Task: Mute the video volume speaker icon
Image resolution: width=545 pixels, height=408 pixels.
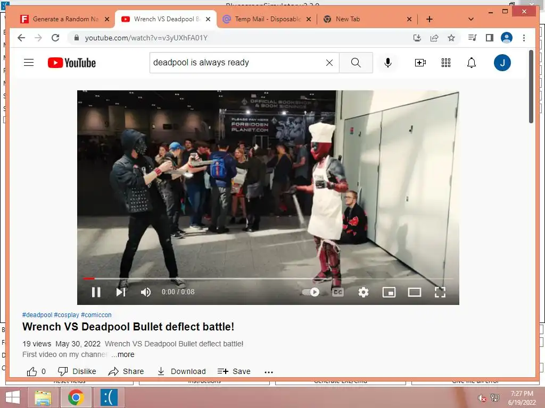Action: tap(146, 292)
